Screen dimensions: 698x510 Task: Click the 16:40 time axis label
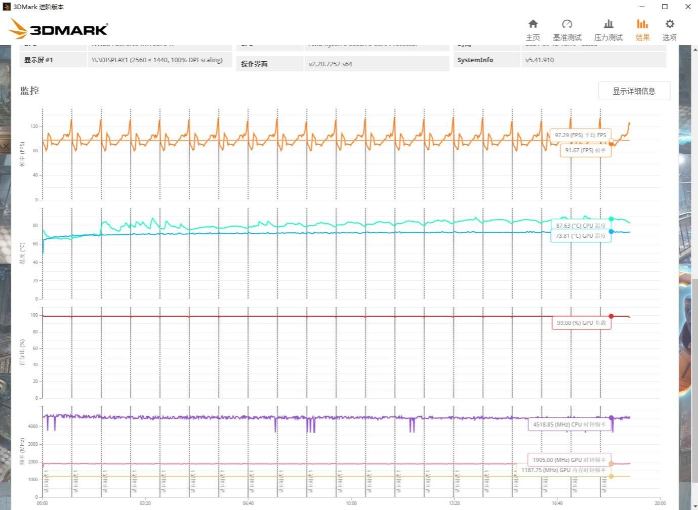click(x=557, y=503)
